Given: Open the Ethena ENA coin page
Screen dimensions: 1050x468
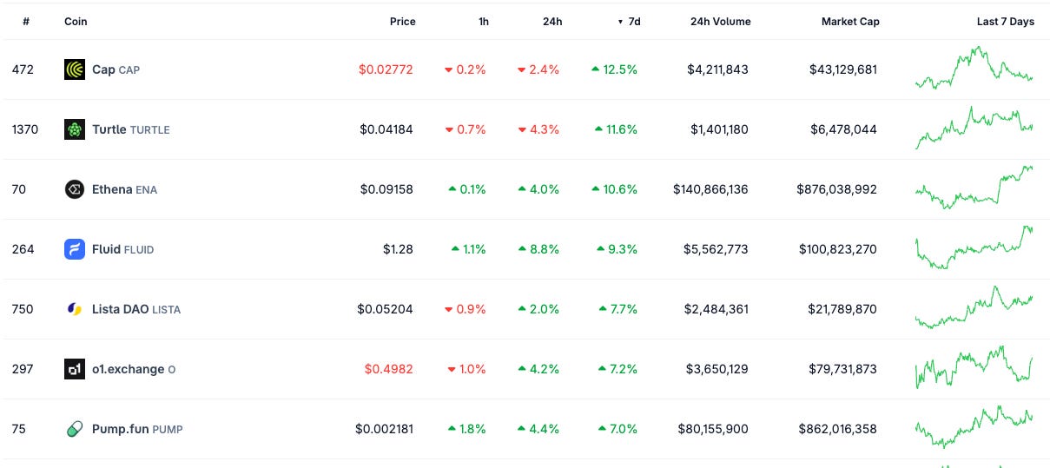Looking at the screenshot, I should (x=124, y=189).
